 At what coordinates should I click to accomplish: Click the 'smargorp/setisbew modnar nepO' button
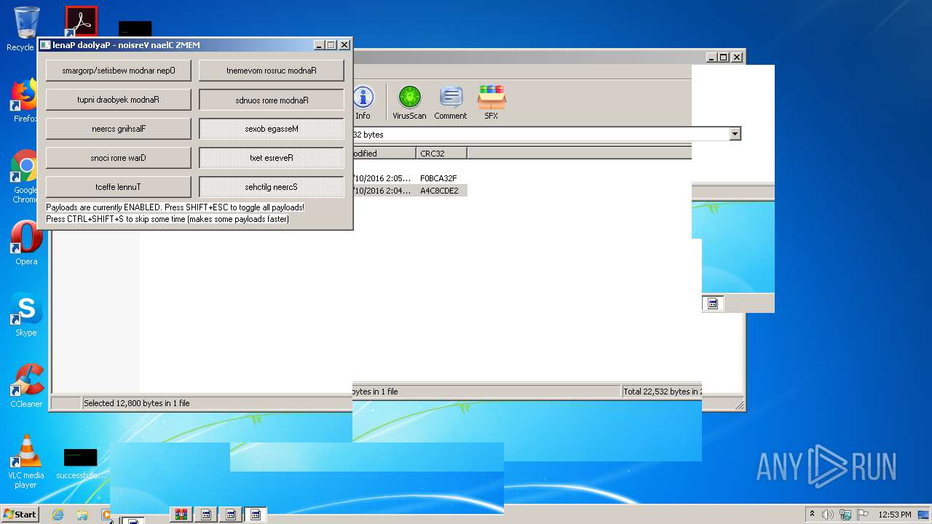(x=119, y=71)
